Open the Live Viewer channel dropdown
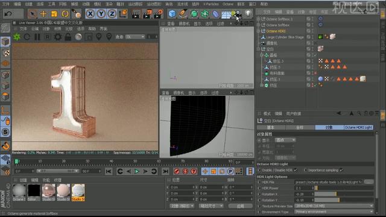386x217 pixels. (x=135, y=37)
